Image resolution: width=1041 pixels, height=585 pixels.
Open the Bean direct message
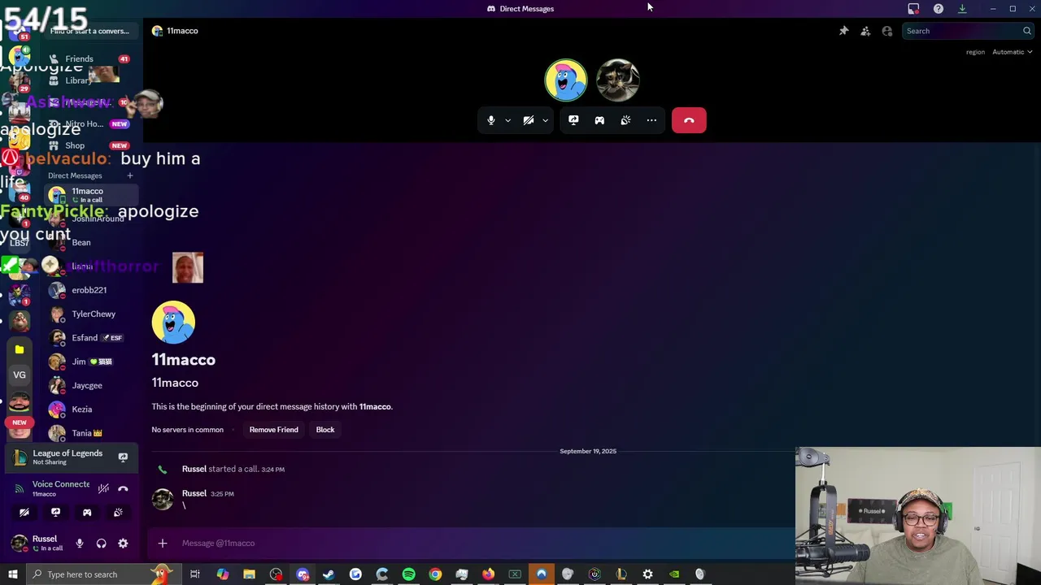(x=91, y=242)
